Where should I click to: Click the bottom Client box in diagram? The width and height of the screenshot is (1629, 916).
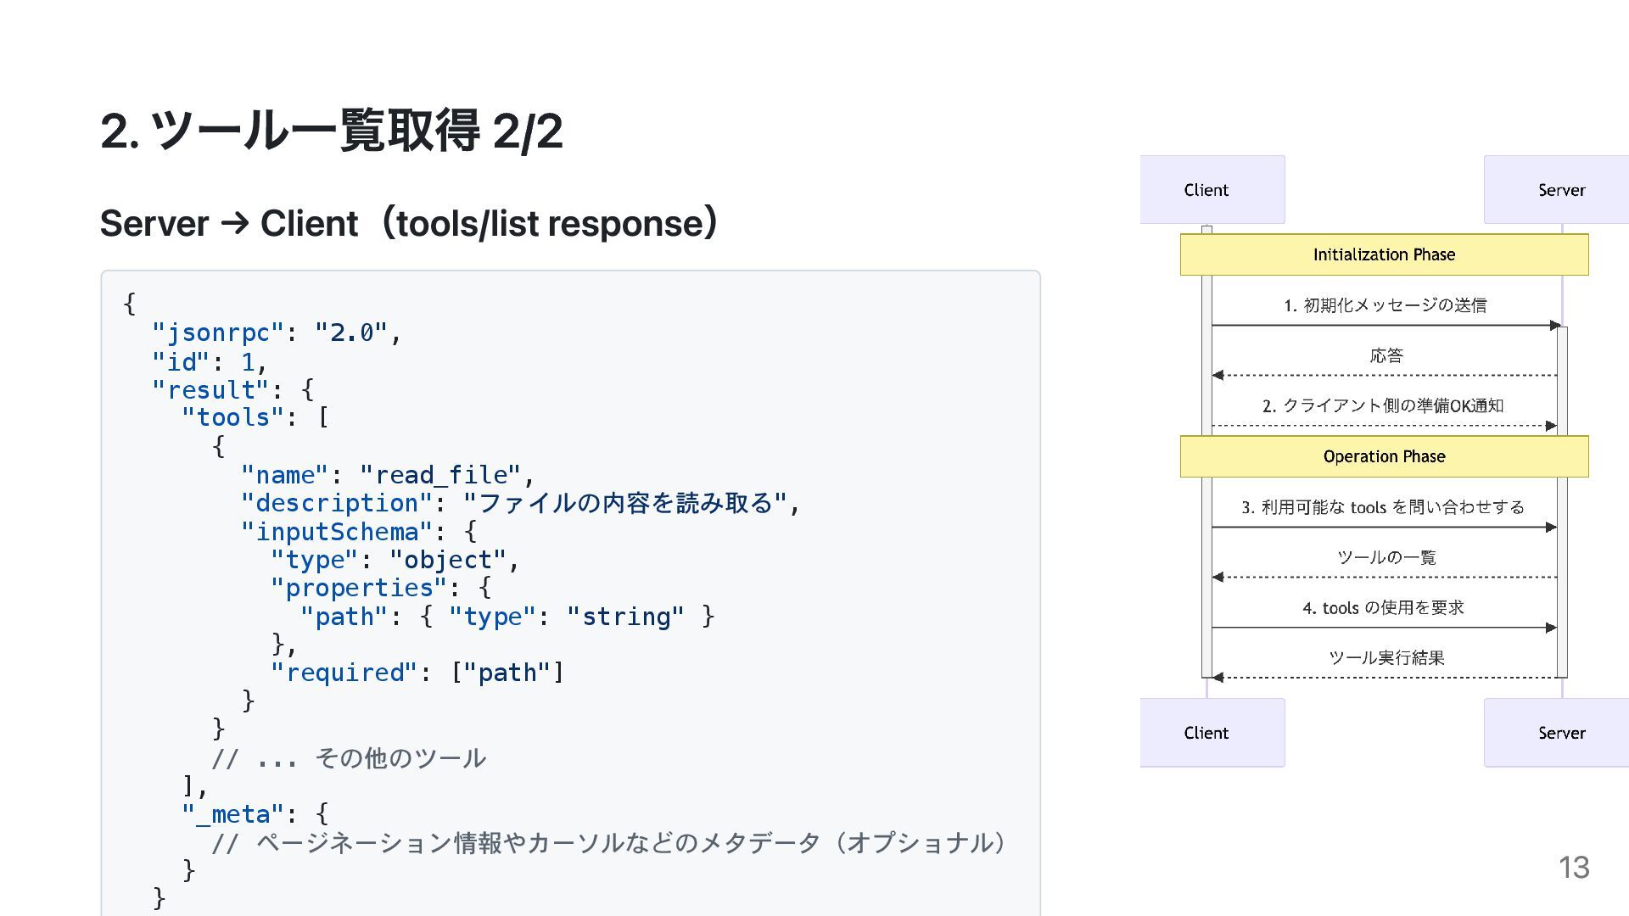(x=1211, y=733)
